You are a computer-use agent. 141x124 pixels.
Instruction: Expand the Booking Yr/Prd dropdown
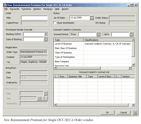tap(46, 34)
